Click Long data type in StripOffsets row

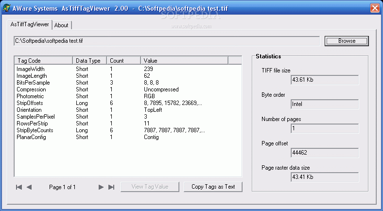[82, 103]
